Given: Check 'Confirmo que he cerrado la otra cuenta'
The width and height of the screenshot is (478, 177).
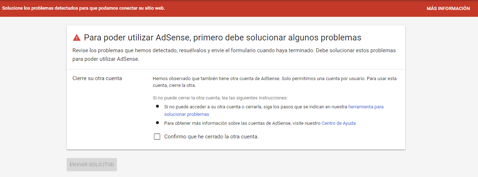Looking at the screenshot, I should click(157, 137).
